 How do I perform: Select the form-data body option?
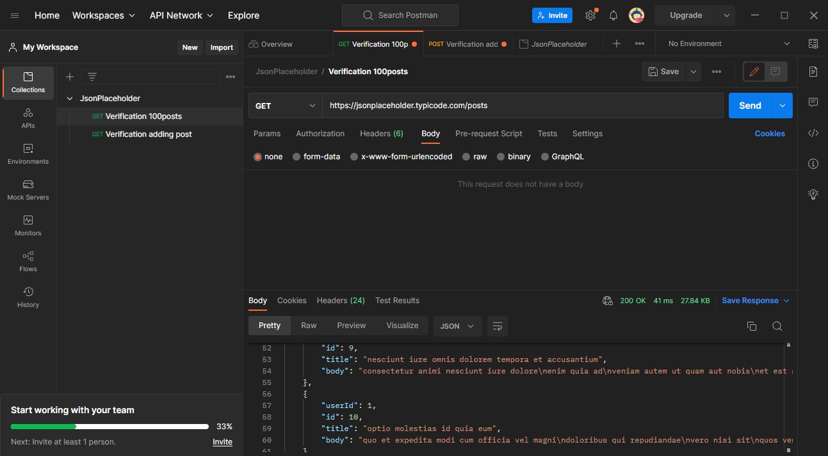click(x=296, y=157)
